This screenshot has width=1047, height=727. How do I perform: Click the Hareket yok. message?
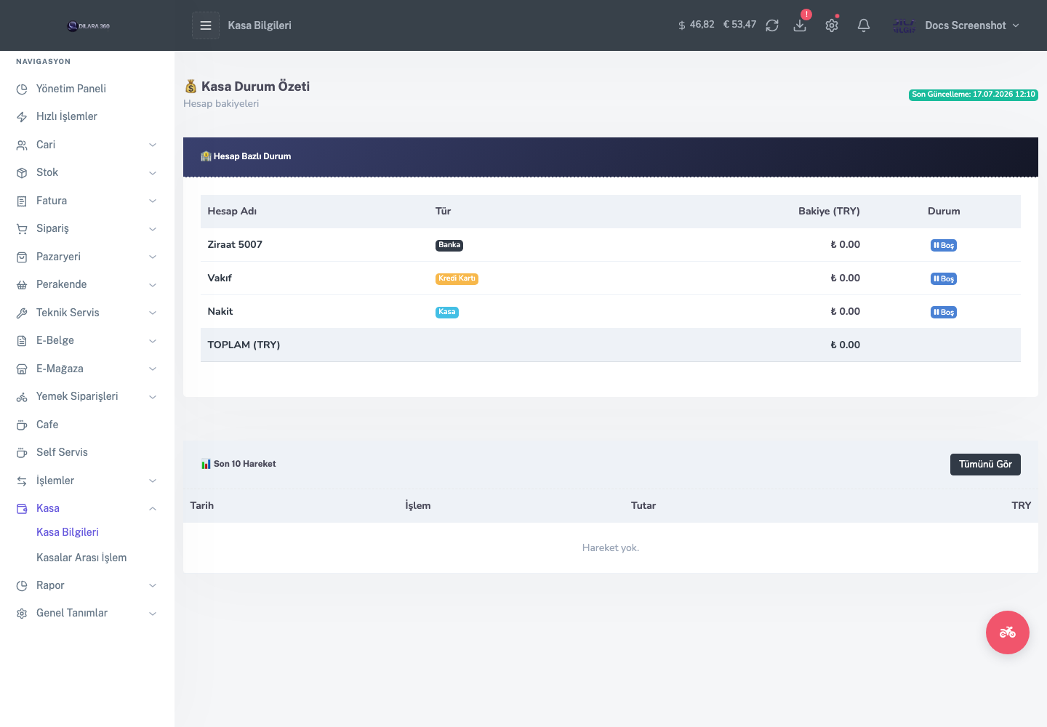[x=611, y=547]
